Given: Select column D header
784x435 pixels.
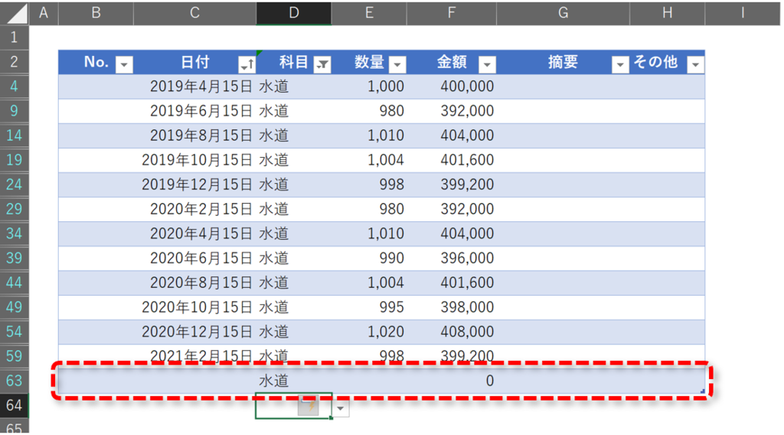Looking at the screenshot, I should pyautogui.click(x=294, y=13).
